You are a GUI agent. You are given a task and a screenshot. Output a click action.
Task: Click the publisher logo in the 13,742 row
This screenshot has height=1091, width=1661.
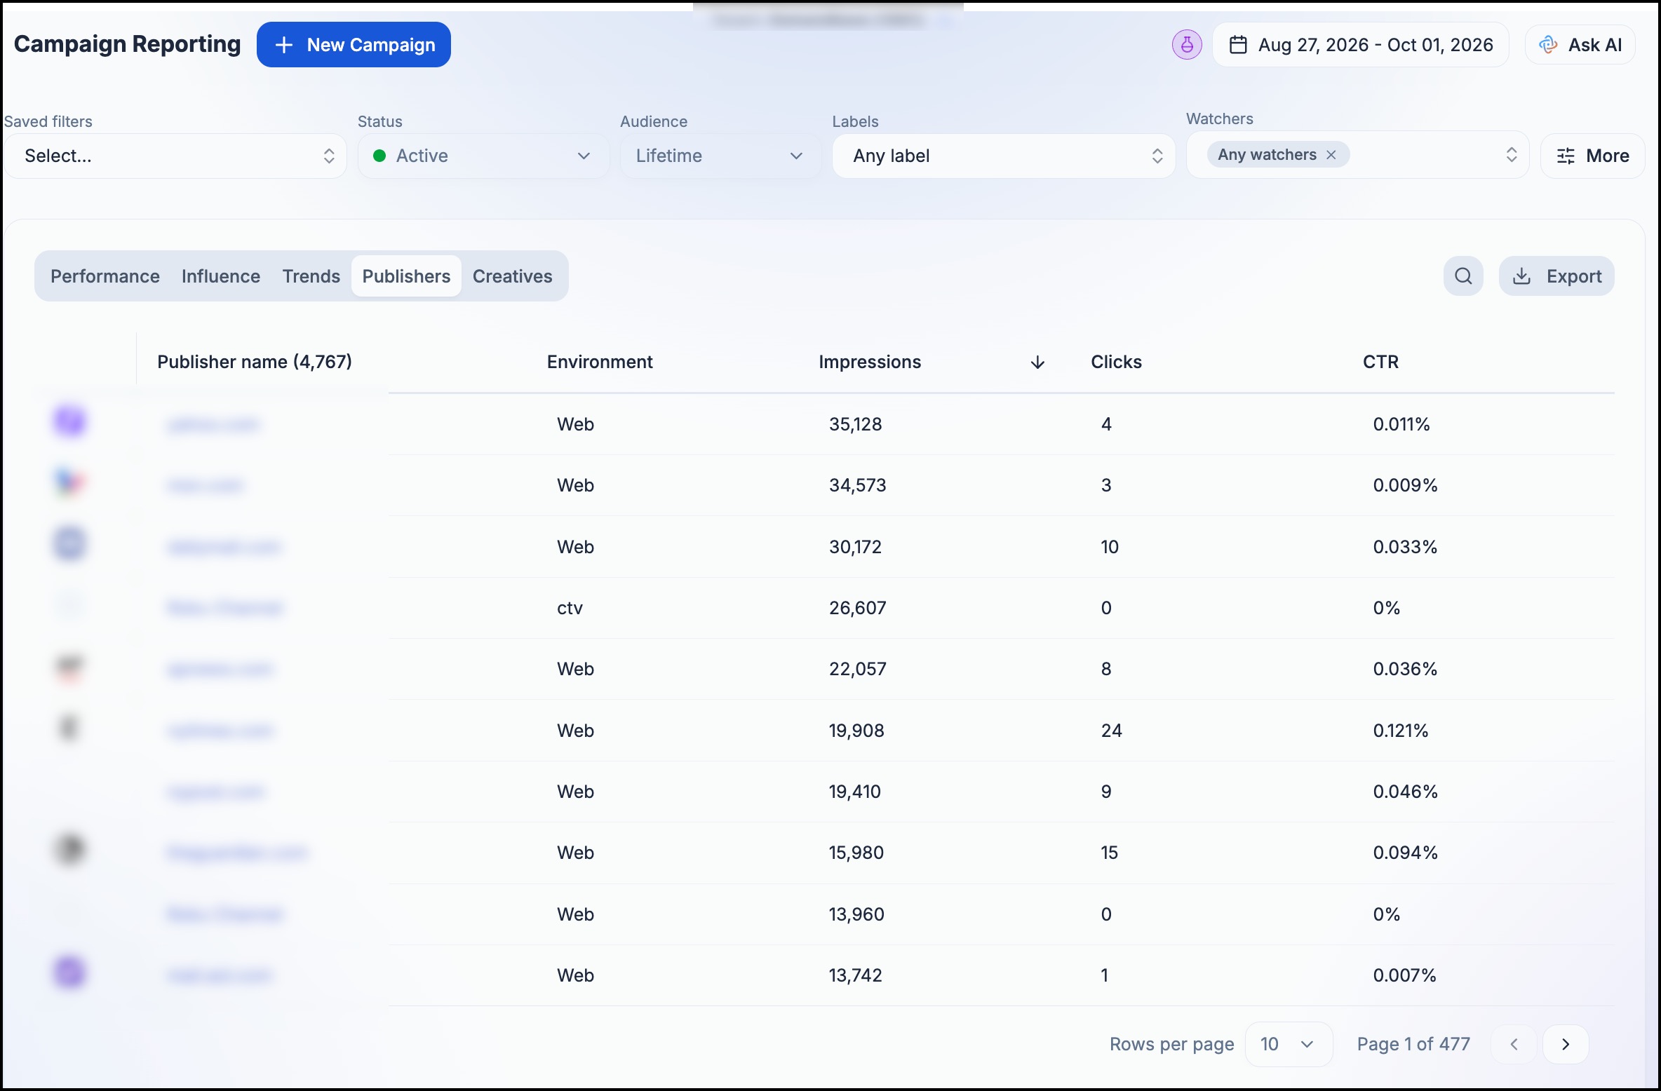69,973
